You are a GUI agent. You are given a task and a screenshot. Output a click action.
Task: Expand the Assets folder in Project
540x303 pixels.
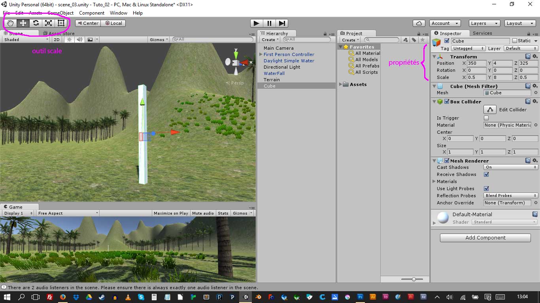click(x=341, y=84)
